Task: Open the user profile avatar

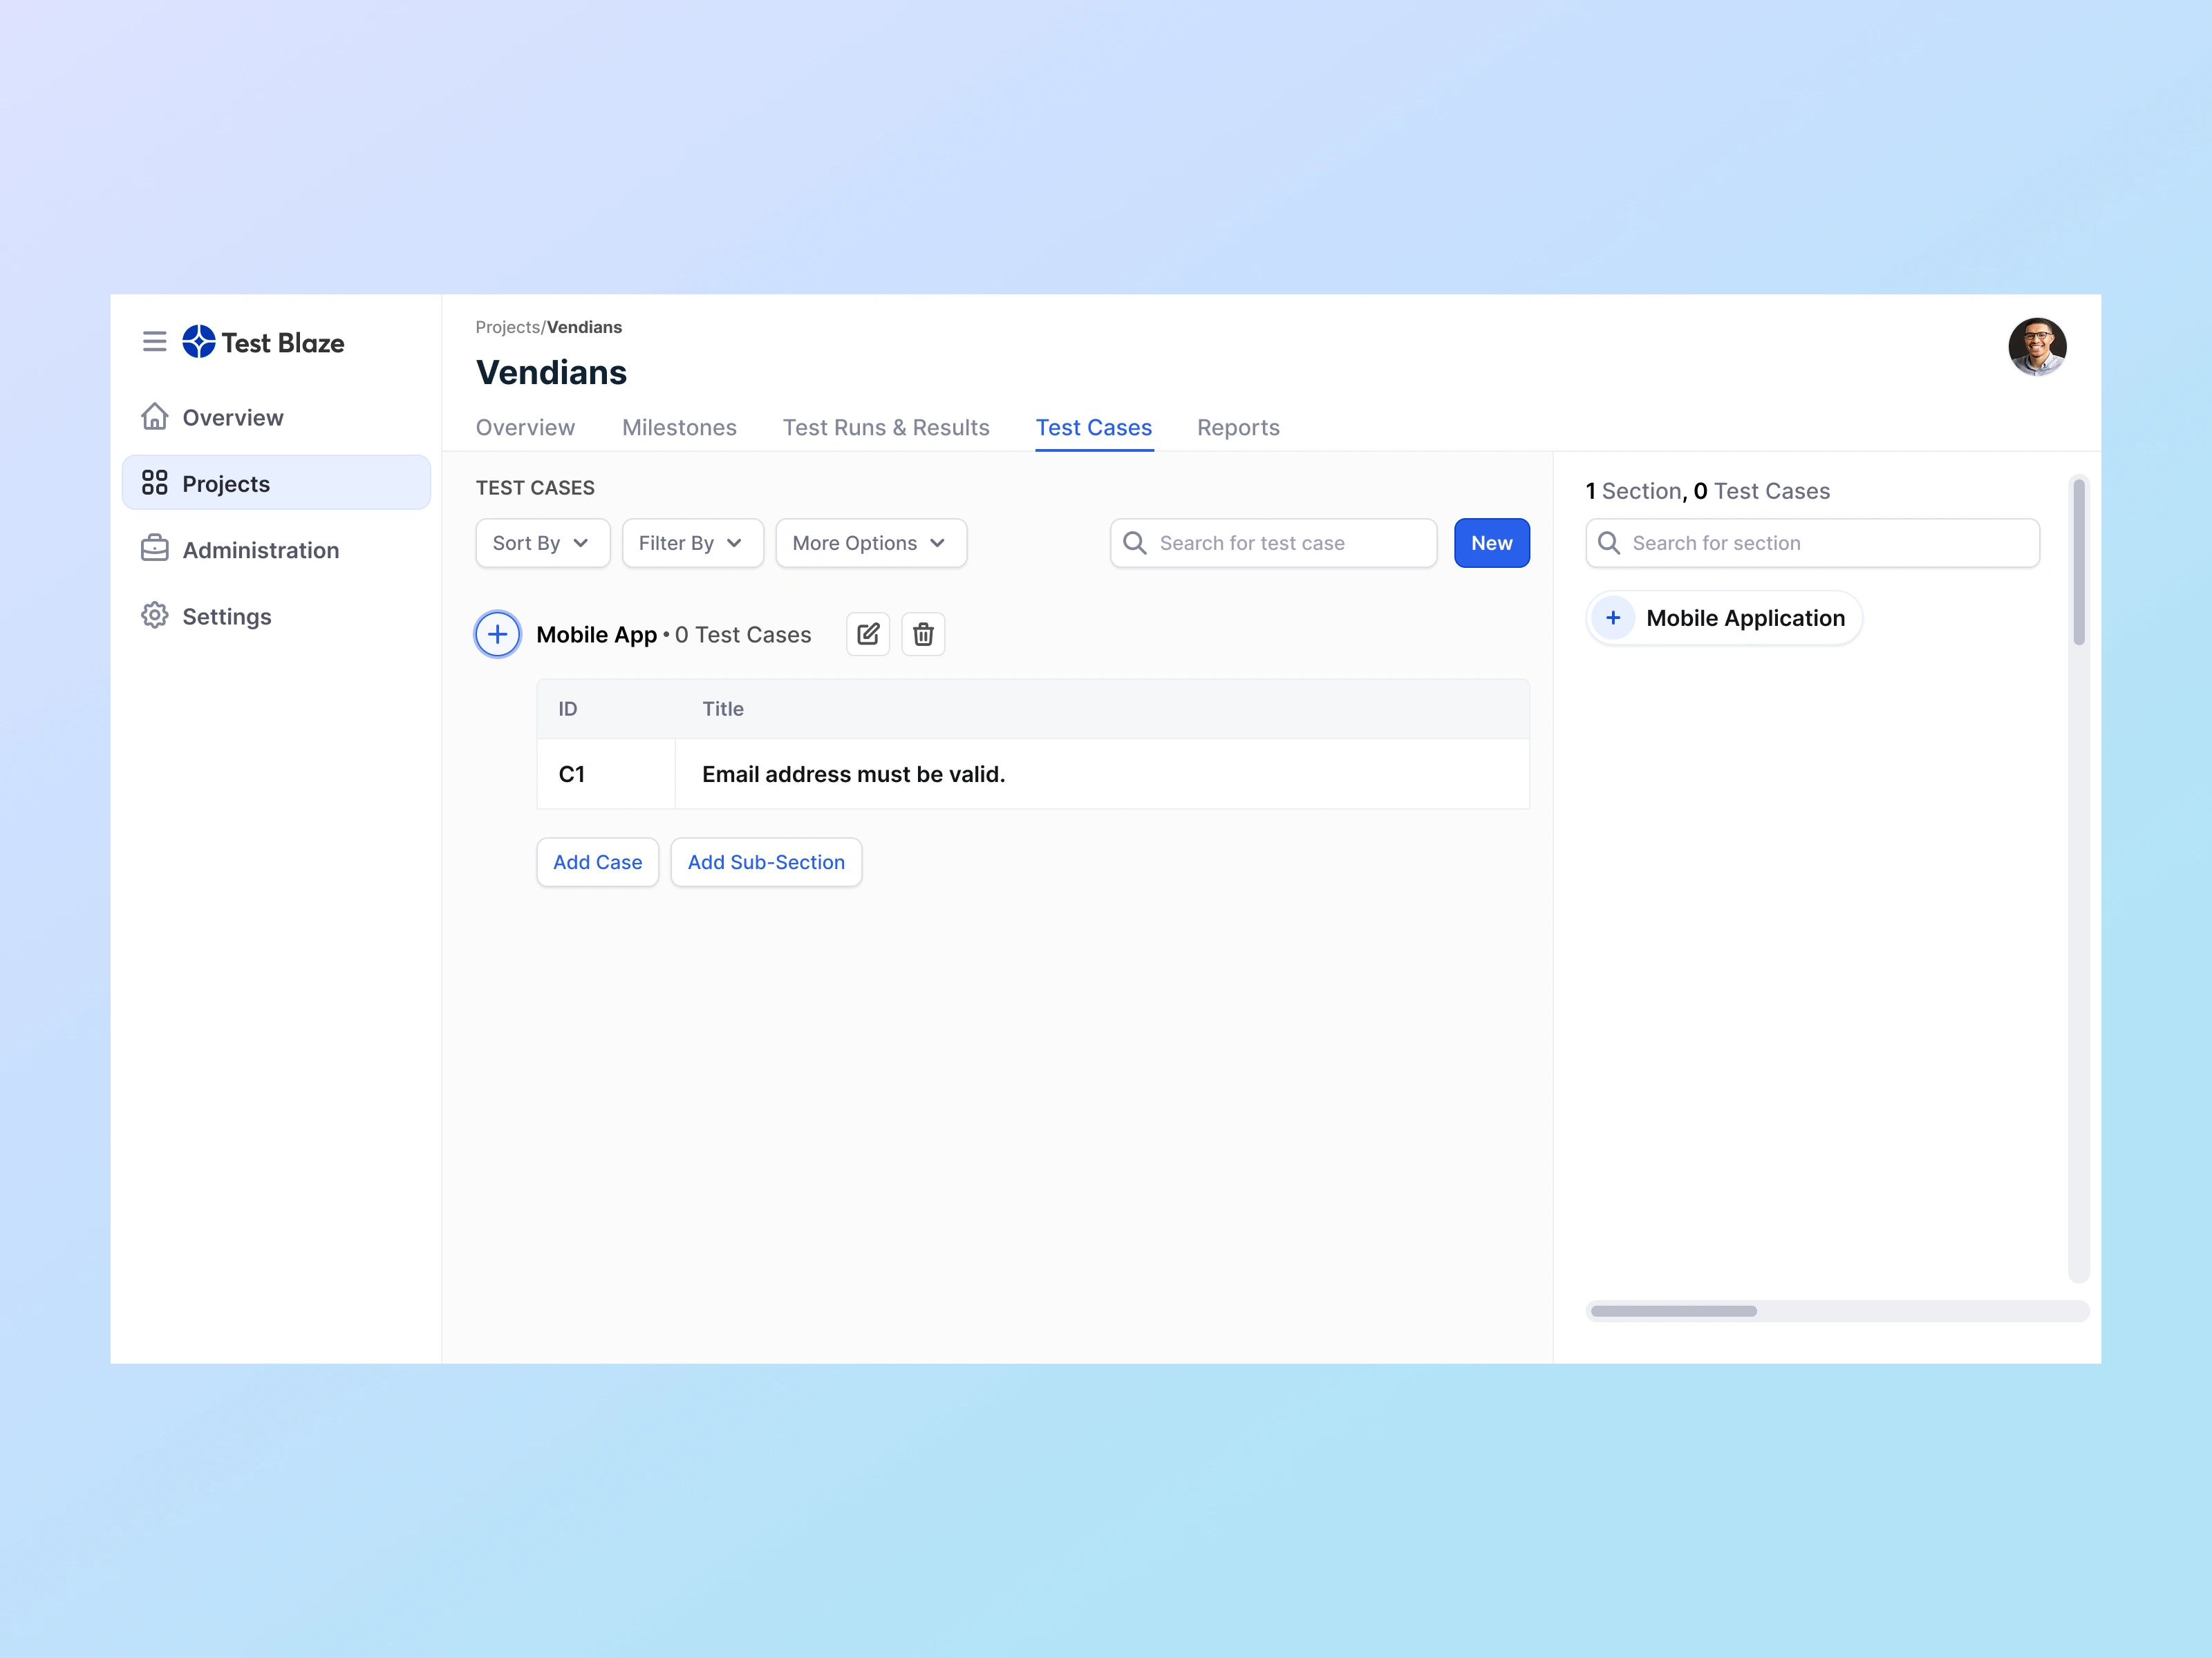Action: (2037, 347)
